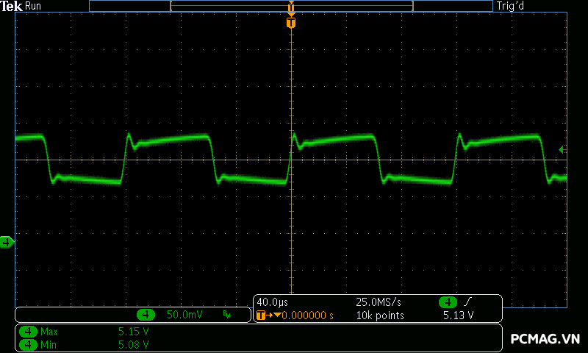
Task: Click the Trig'd trigger status label
Action: 510,6
